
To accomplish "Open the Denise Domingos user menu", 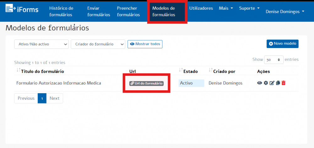I will coord(285,11).
